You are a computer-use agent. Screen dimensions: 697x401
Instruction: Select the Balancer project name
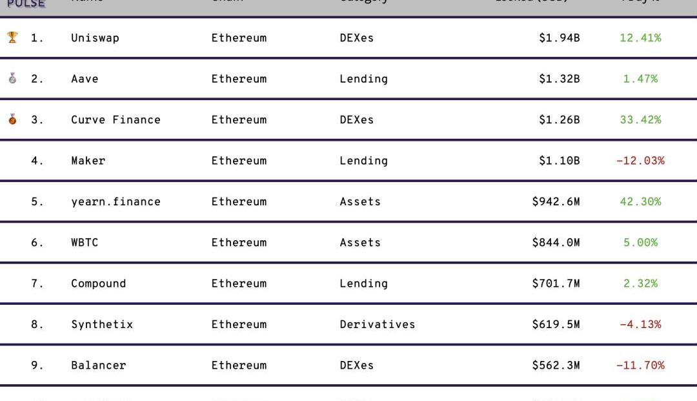[x=99, y=365]
